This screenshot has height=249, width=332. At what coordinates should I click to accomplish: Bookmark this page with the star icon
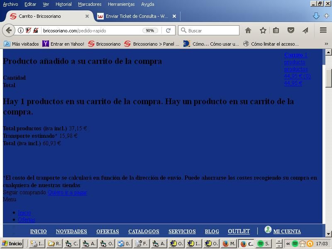(263, 30)
